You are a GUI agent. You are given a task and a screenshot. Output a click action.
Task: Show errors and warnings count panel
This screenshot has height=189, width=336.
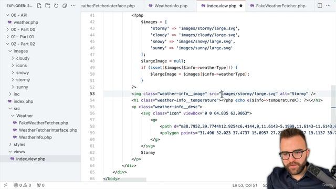pos(22,185)
